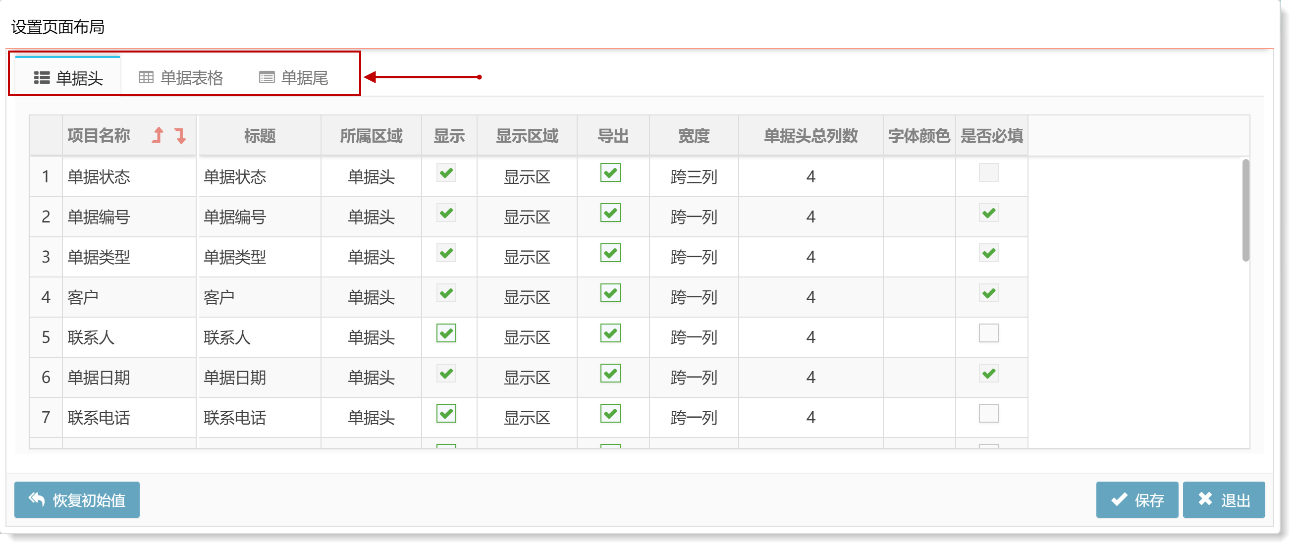Image resolution: width=1296 pixels, height=549 pixels.
Task: Toggle 显示 checkbox for 客户 row
Action: pyautogui.click(x=446, y=294)
